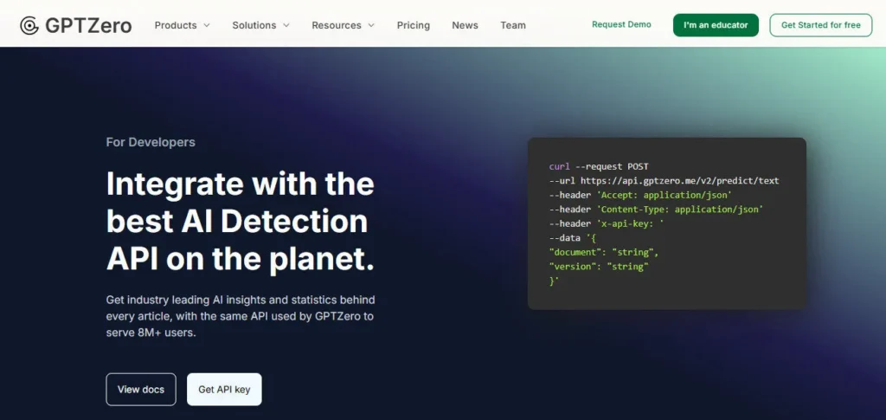Expand the Resources chevron arrow
Screen dimensions: 886x420
point(370,25)
